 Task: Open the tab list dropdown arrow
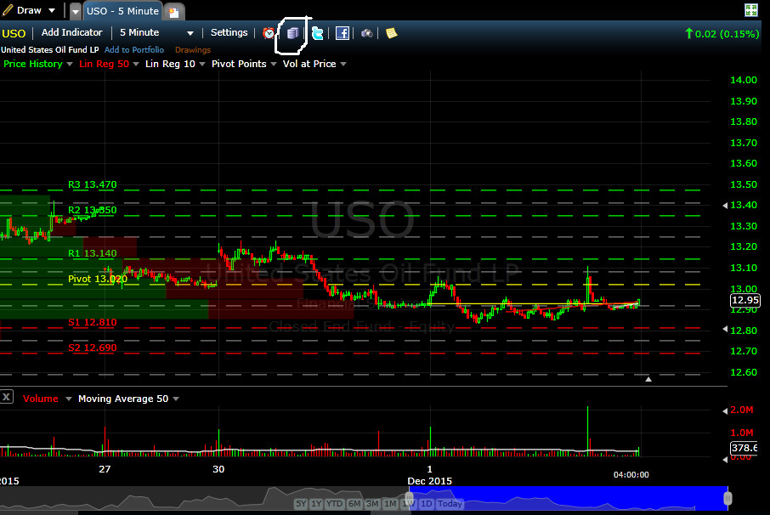pos(75,11)
